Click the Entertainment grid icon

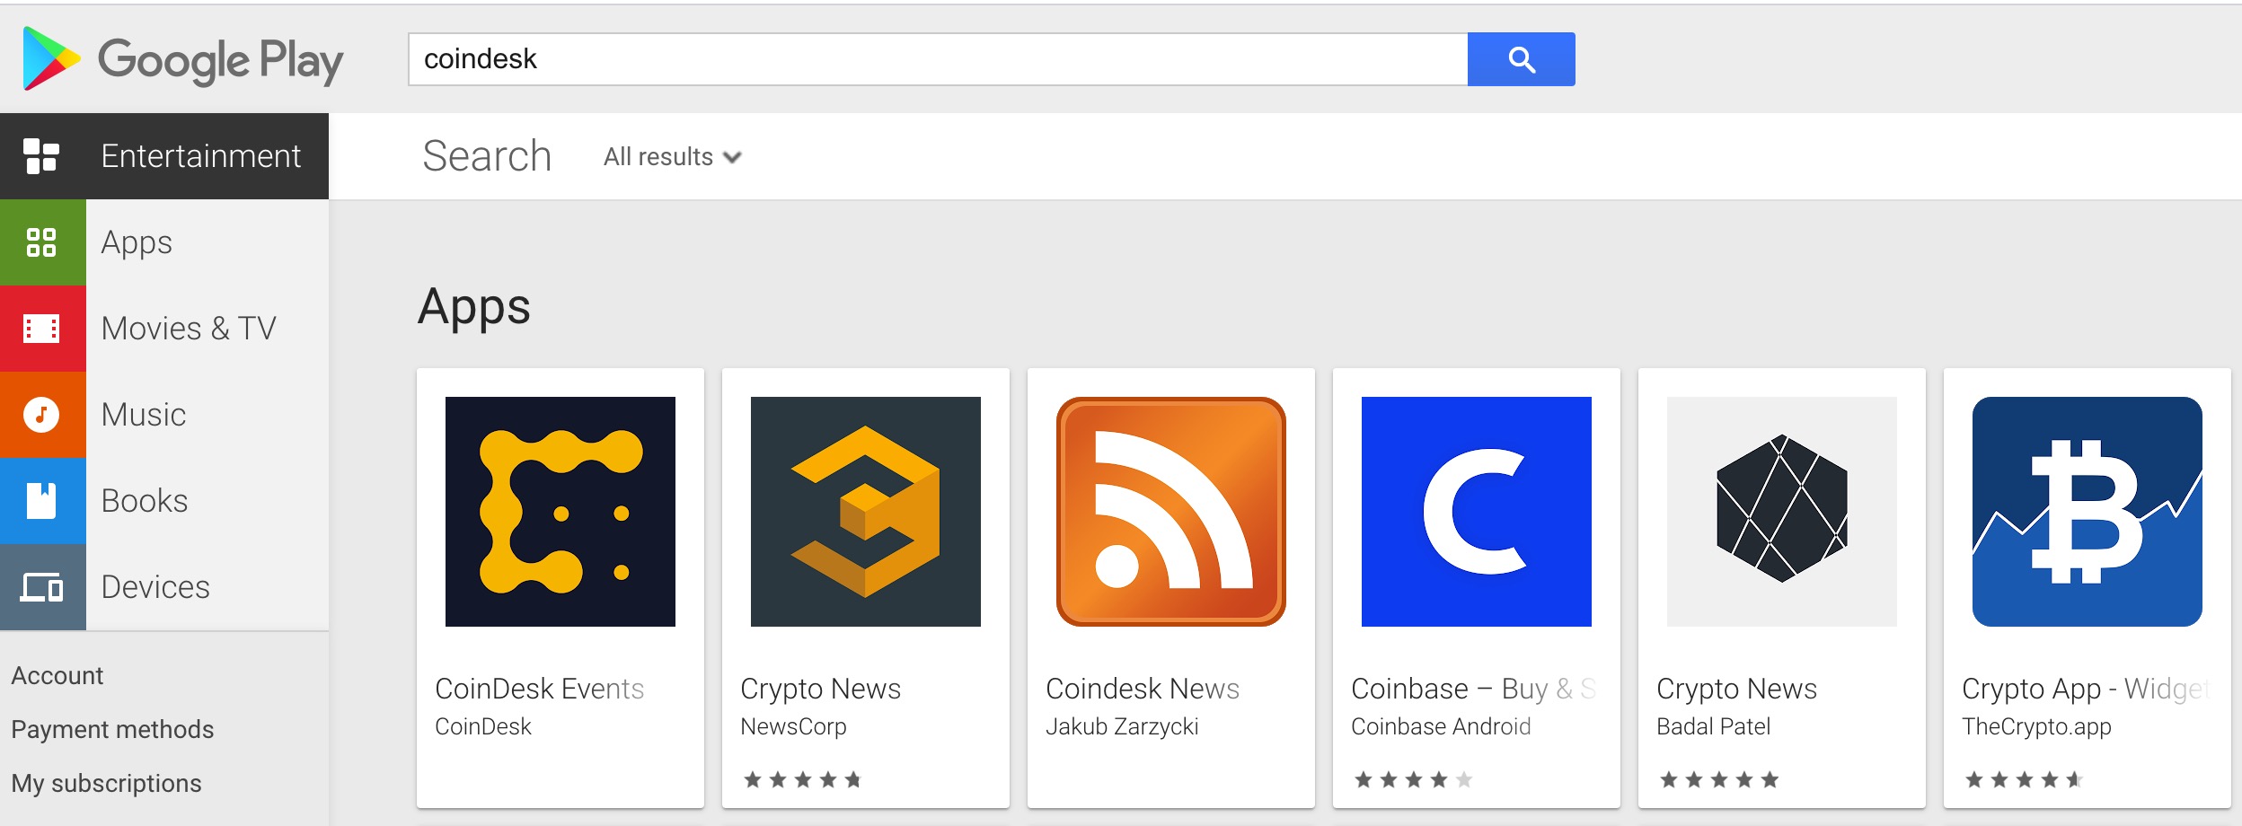click(41, 156)
